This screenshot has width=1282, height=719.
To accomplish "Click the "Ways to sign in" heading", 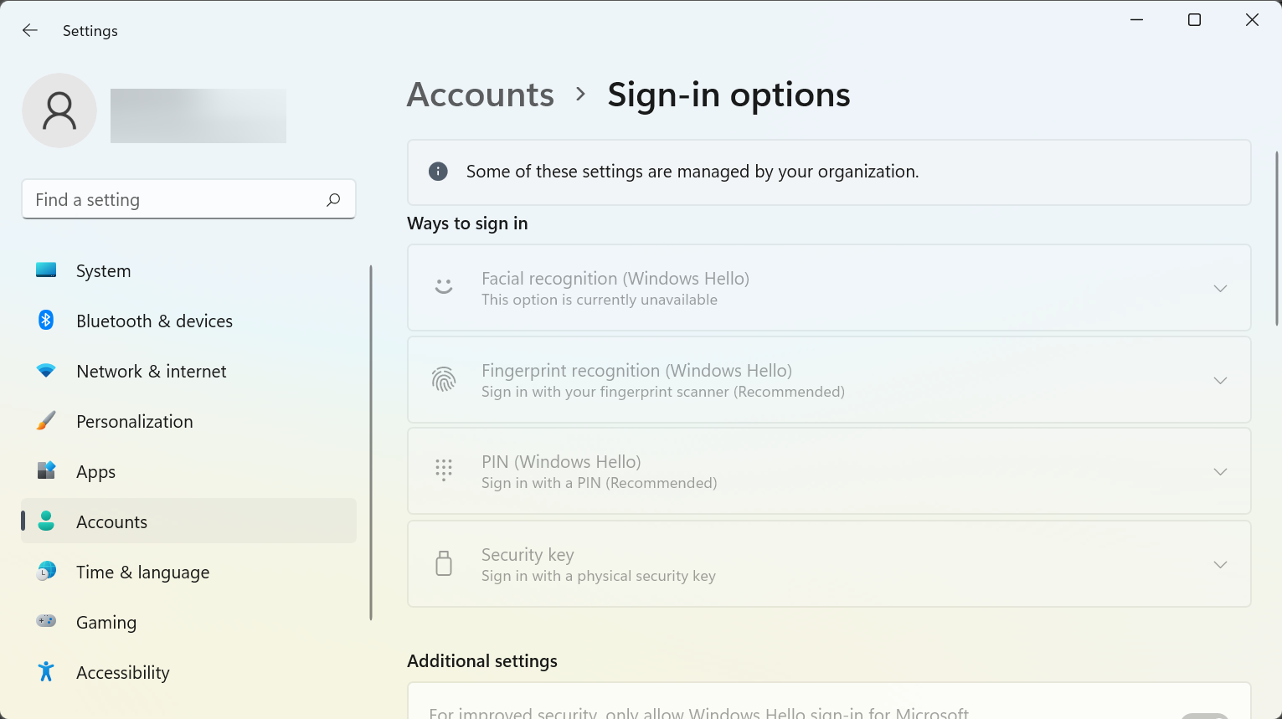I will [x=467, y=223].
